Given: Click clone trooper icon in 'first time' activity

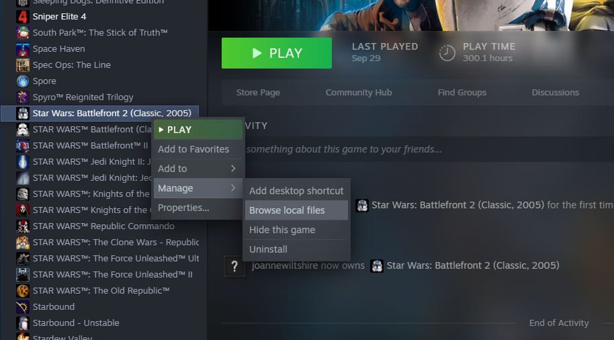Looking at the screenshot, I should tap(362, 205).
